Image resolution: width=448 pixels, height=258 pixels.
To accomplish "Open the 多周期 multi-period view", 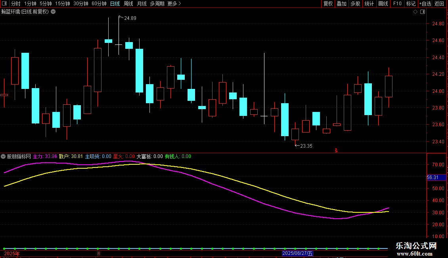I will [x=157, y=4].
